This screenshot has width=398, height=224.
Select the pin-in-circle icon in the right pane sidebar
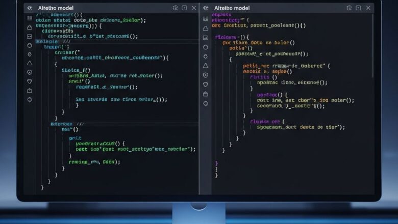pos(206,75)
